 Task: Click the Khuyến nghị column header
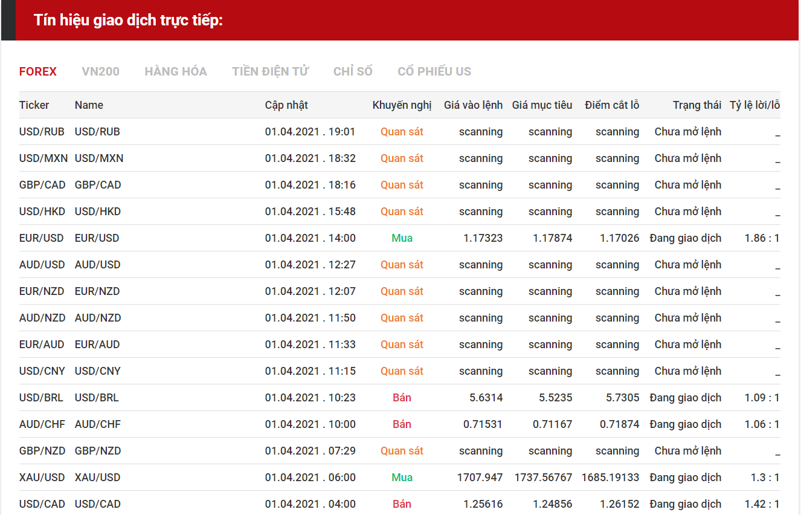[x=402, y=105]
